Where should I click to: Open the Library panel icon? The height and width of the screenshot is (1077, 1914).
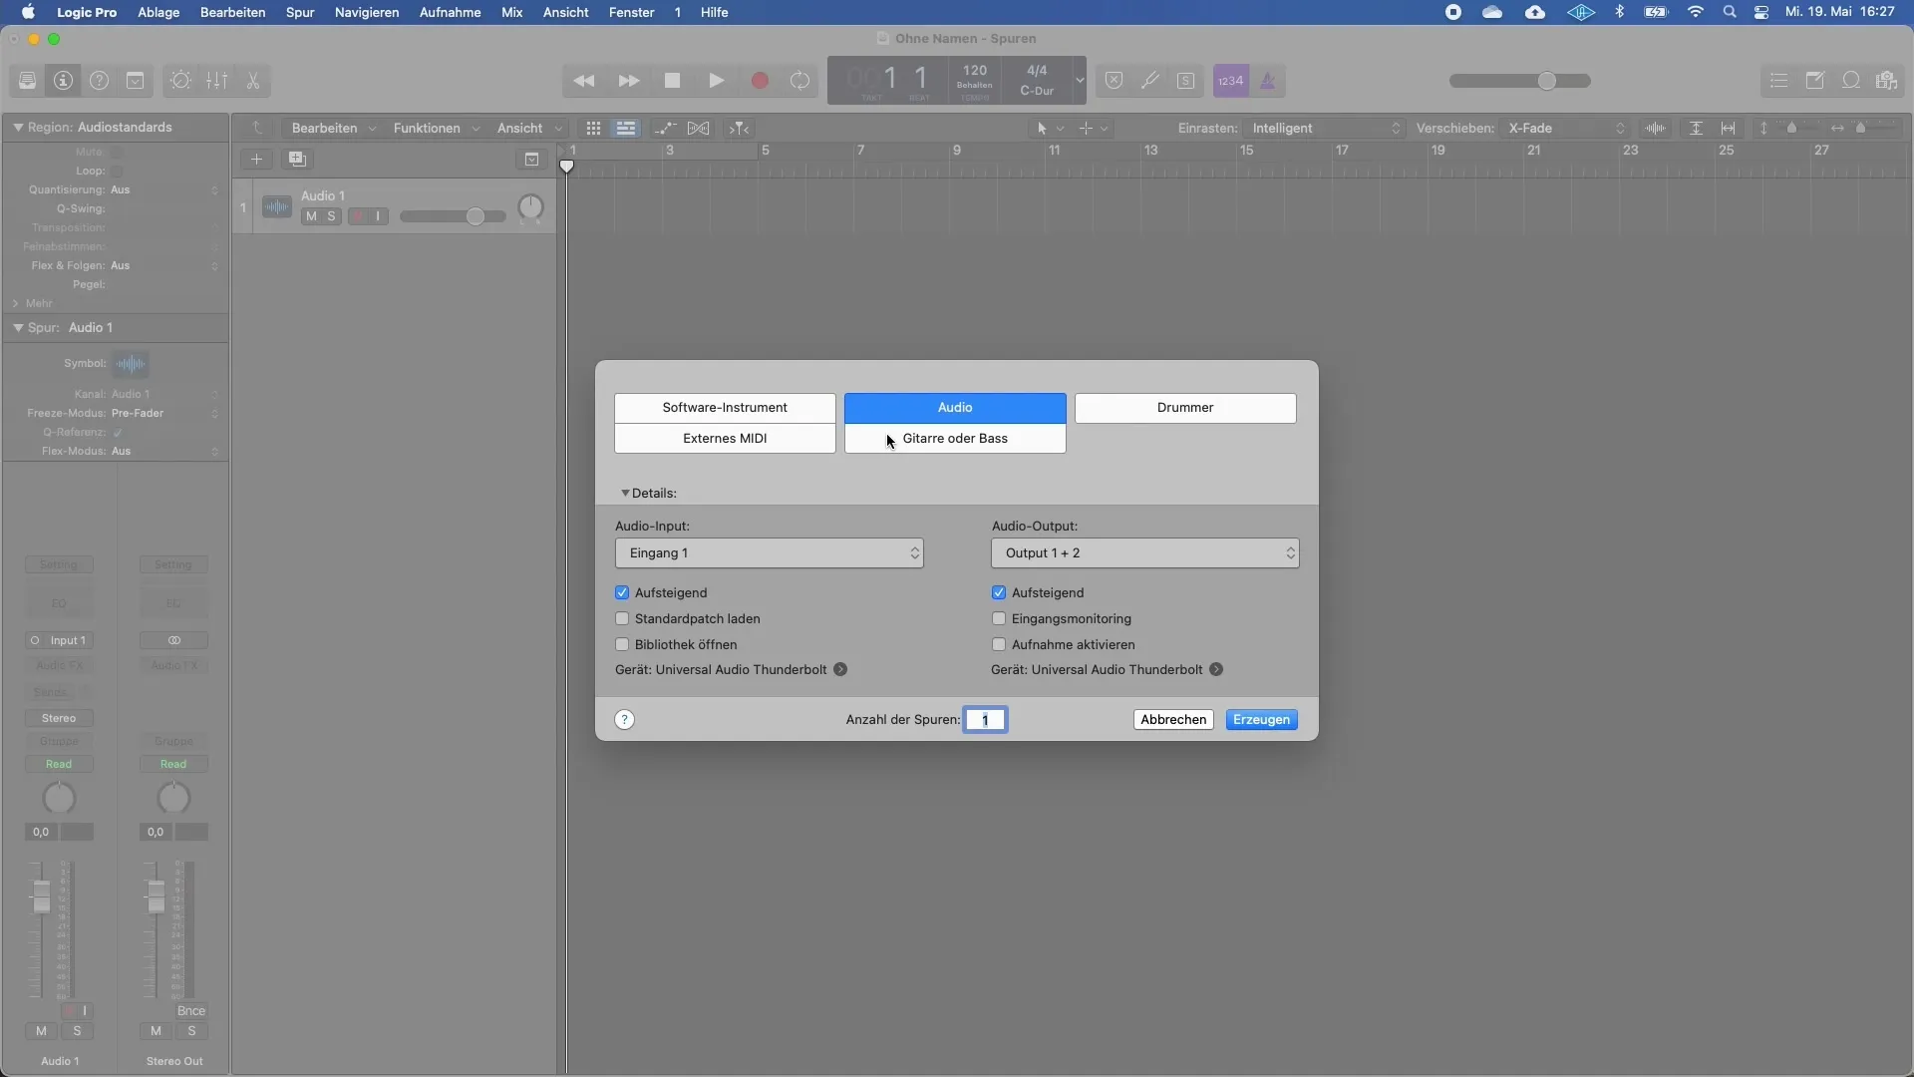pos(27,81)
